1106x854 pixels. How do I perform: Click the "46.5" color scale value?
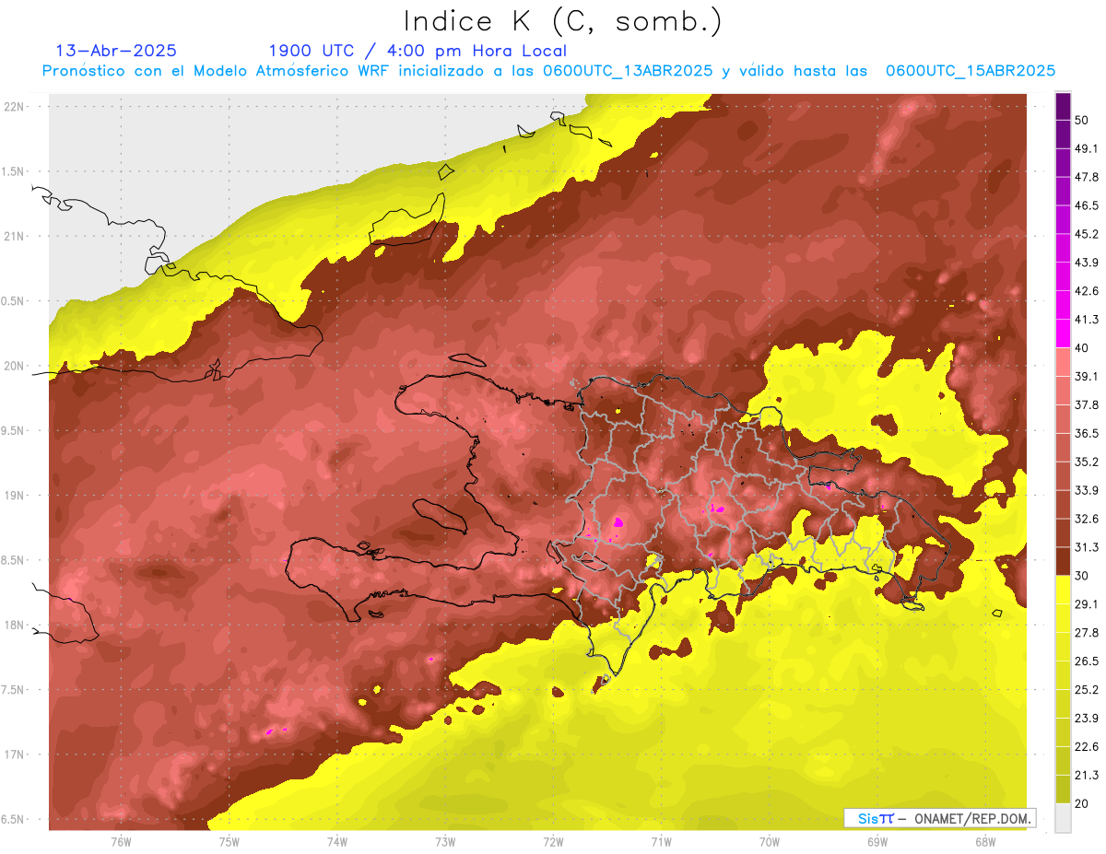(1087, 205)
